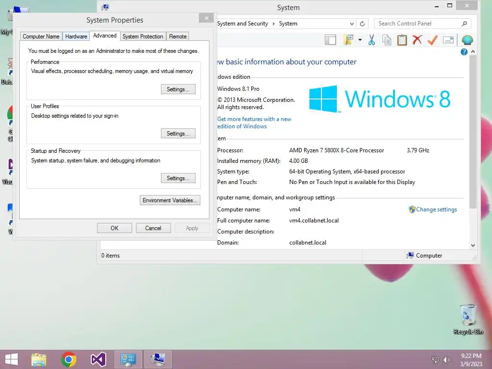This screenshot has width=492, height=369.
Task: Maximize the System window
Action: tap(450, 5)
